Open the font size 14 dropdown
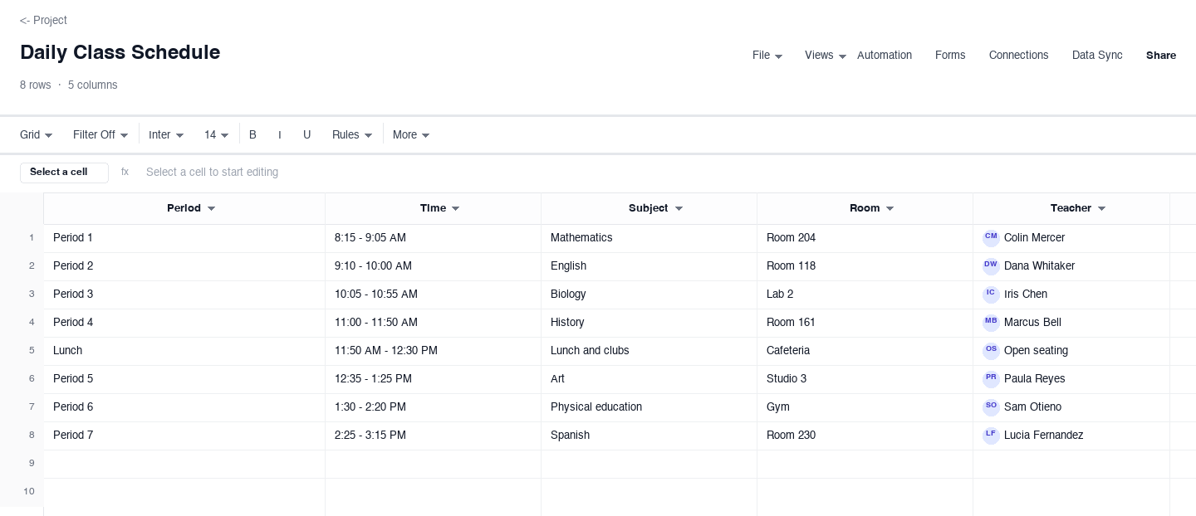This screenshot has width=1196, height=516. [216, 134]
